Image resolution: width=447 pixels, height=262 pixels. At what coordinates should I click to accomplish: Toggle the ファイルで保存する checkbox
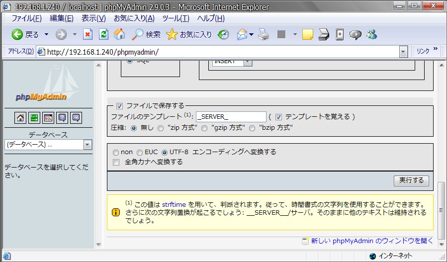tap(119, 106)
